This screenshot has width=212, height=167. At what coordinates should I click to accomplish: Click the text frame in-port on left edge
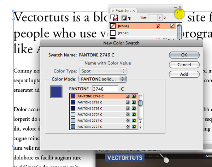(13, 18)
